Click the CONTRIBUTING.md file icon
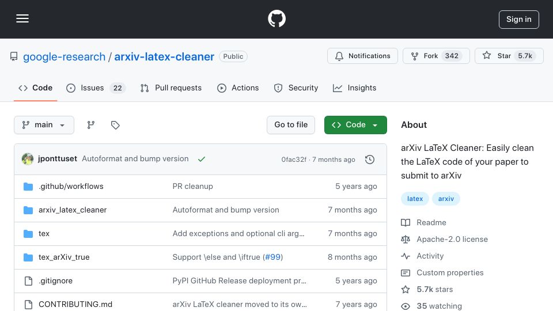553x311 pixels. click(28, 305)
